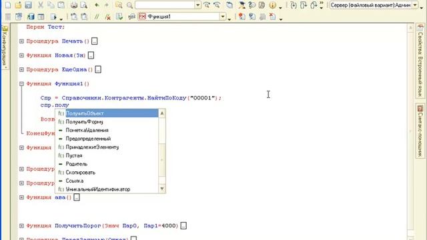
Task: Click the debugger Step out icon
Action: [x=314, y=5]
